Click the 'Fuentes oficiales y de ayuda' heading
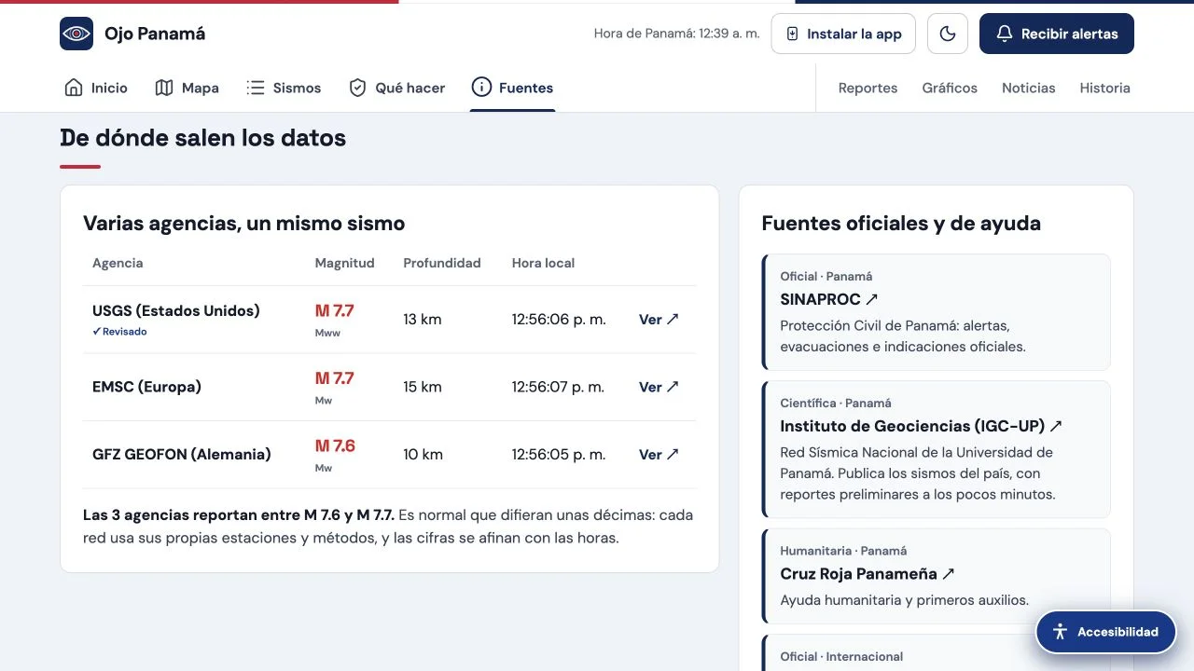 pyautogui.click(x=901, y=224)
